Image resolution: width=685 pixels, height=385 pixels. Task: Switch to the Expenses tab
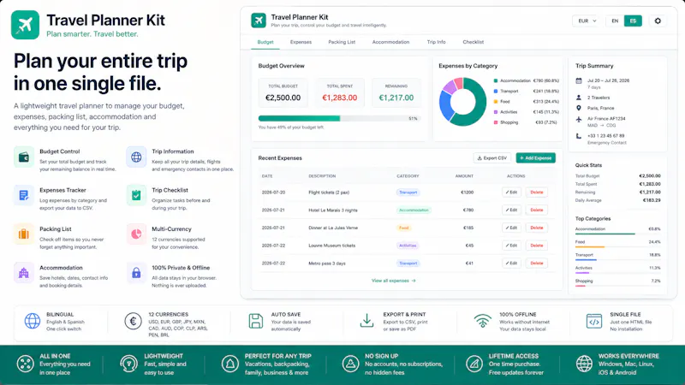tap(301, 42)
